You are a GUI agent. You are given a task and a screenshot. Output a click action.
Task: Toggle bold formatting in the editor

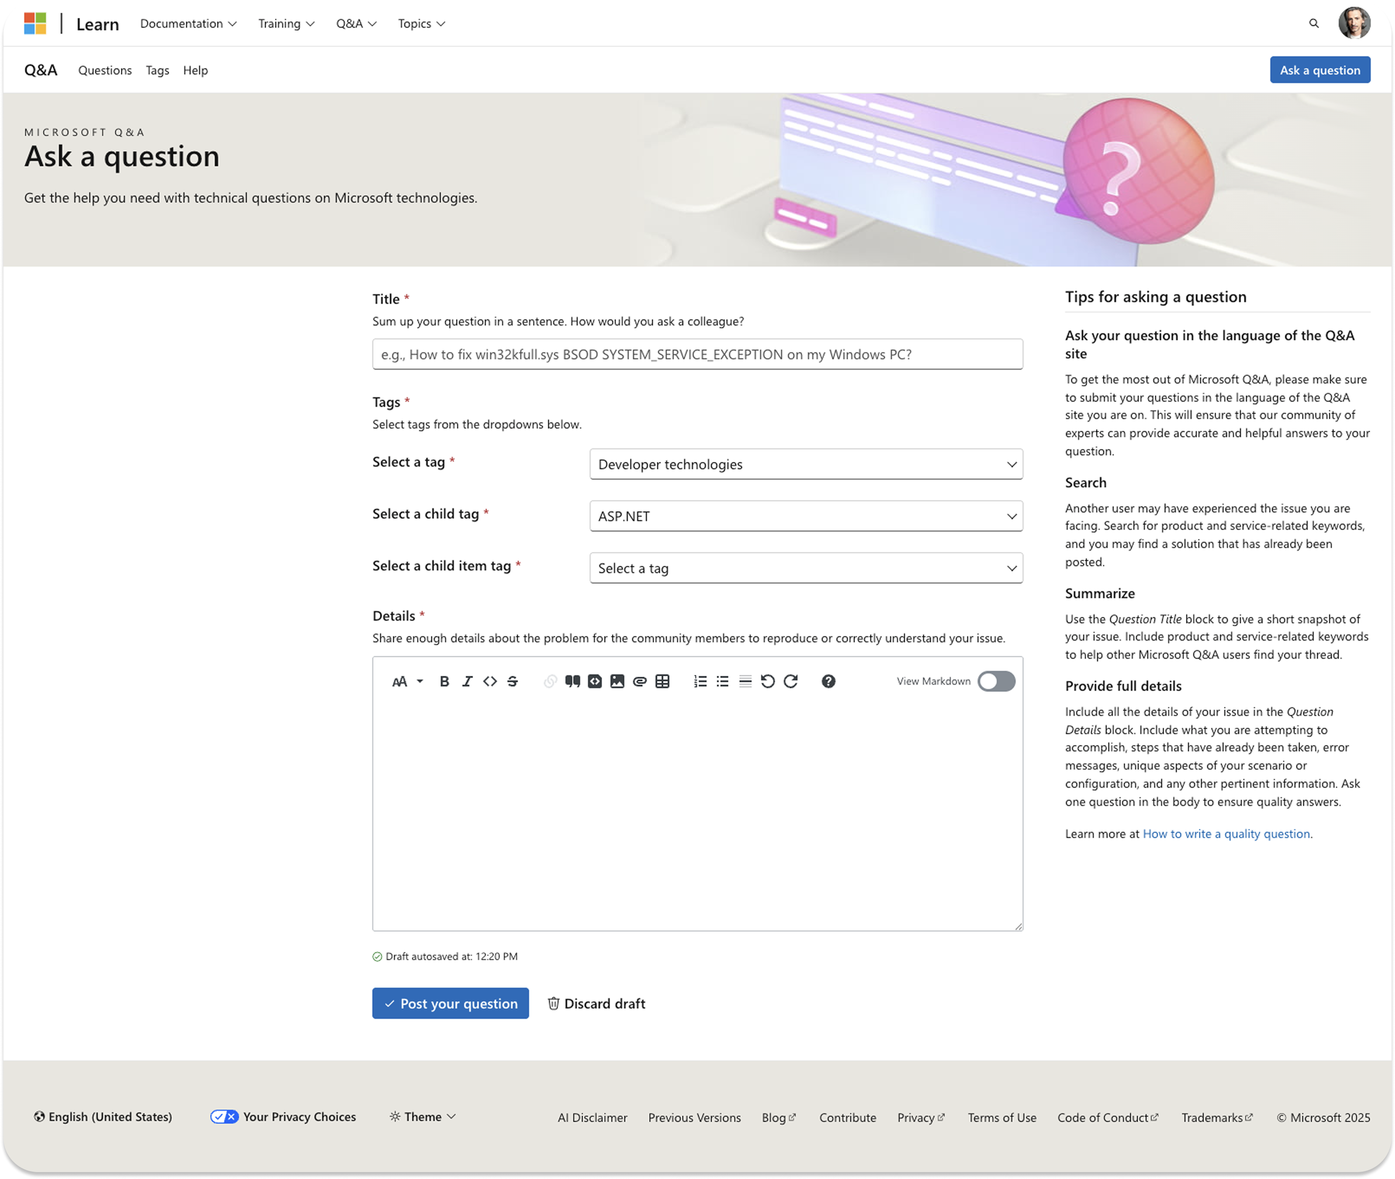click(x=444, y=681)
